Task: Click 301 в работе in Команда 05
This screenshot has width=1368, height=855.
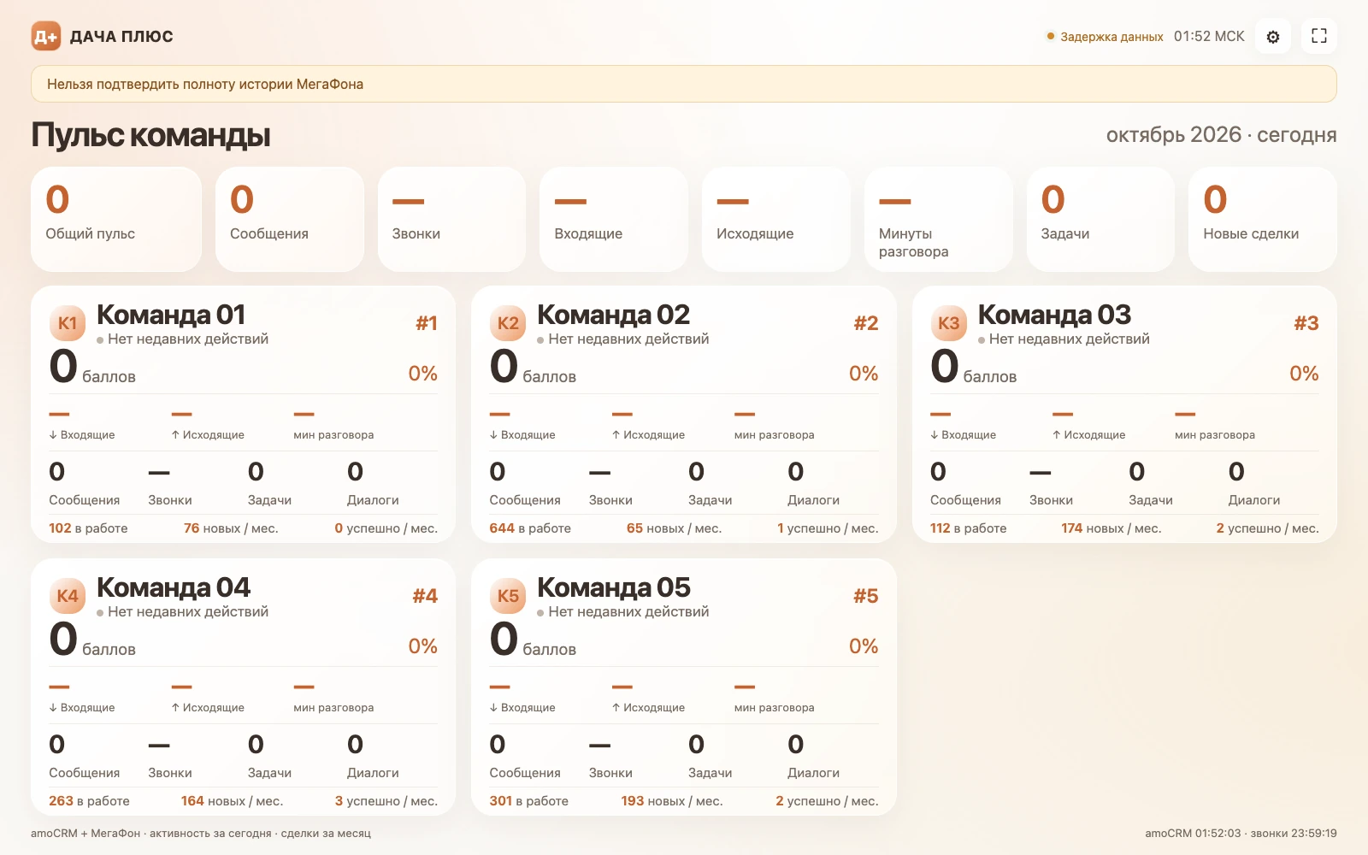Action: (528, 801)
